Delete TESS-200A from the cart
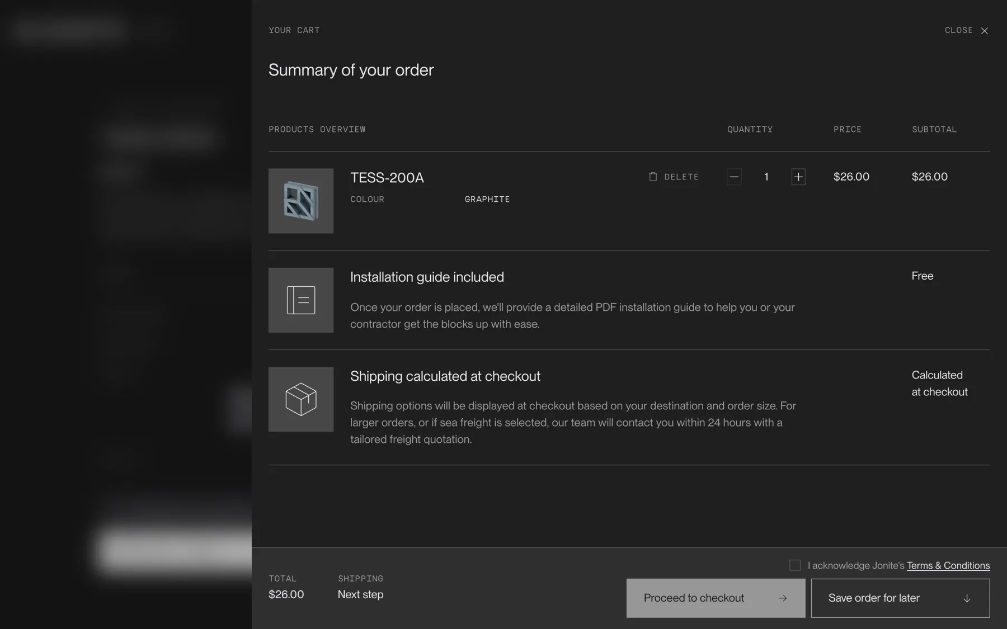 (674, 177)
